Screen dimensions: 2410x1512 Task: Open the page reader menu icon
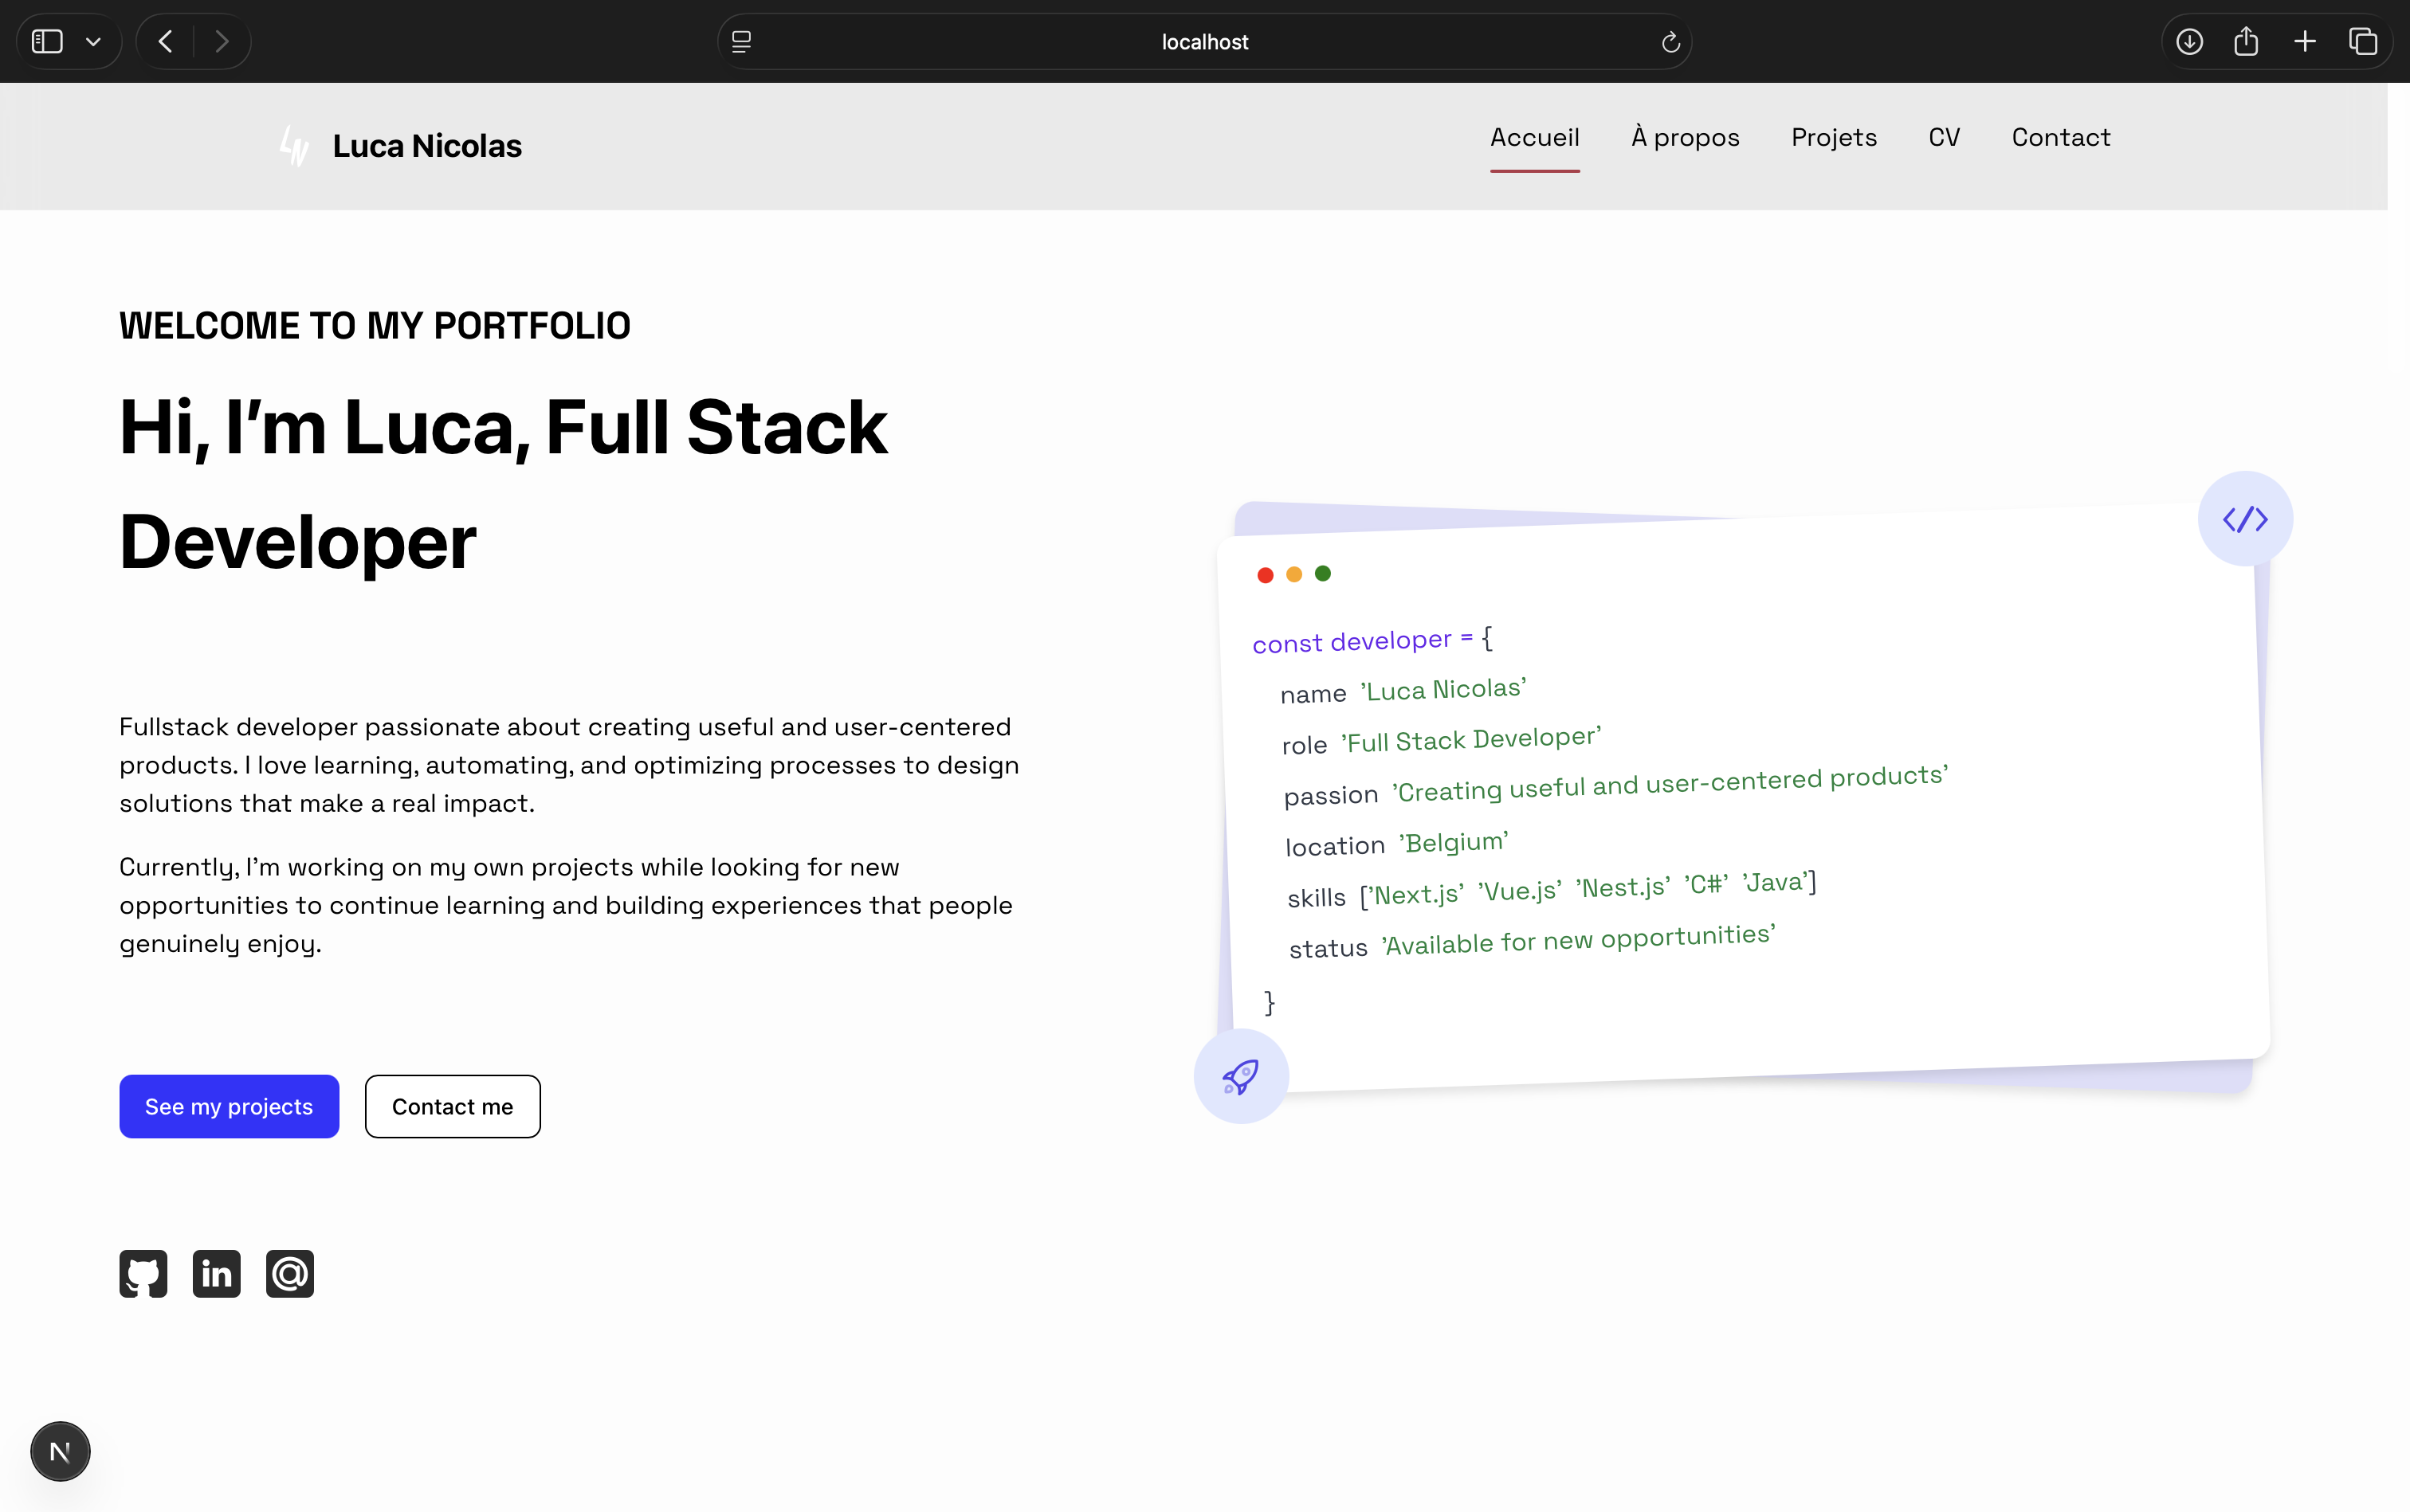(741, 42)
